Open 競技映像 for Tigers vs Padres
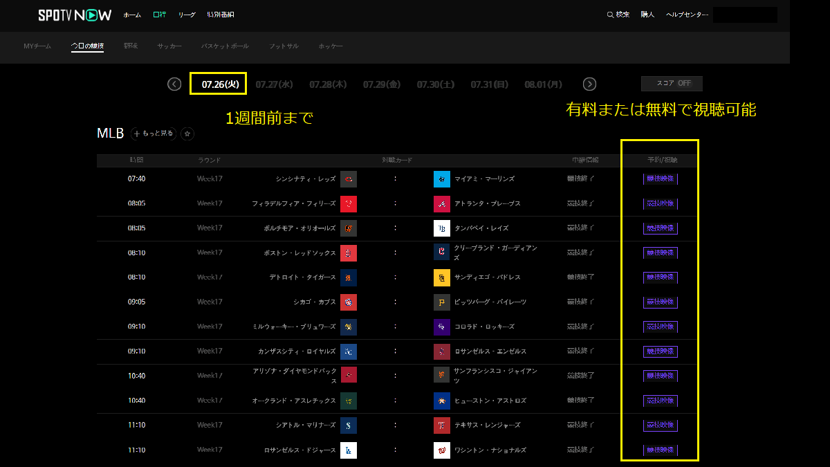The image size is (830, 467). 661,277
